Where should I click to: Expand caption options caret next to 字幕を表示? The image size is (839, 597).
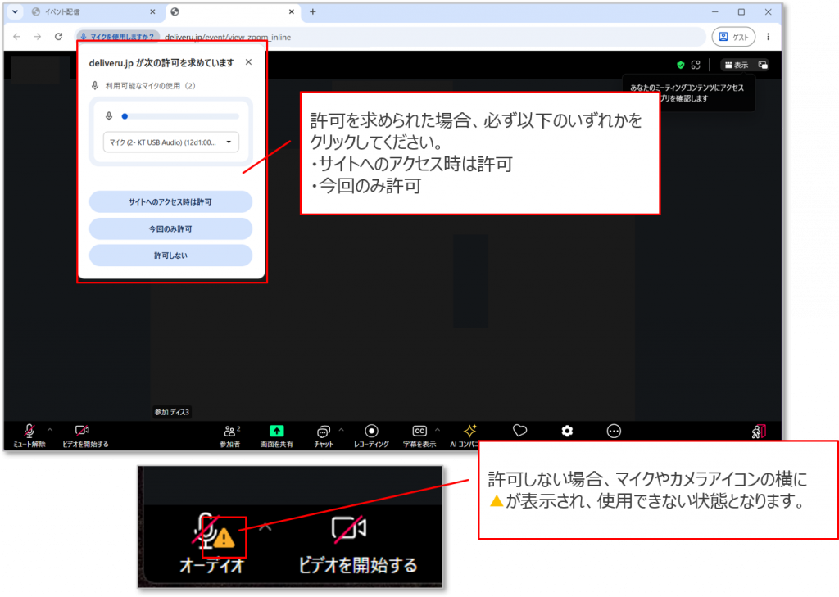pyautogui.click(x=438, y=430)
